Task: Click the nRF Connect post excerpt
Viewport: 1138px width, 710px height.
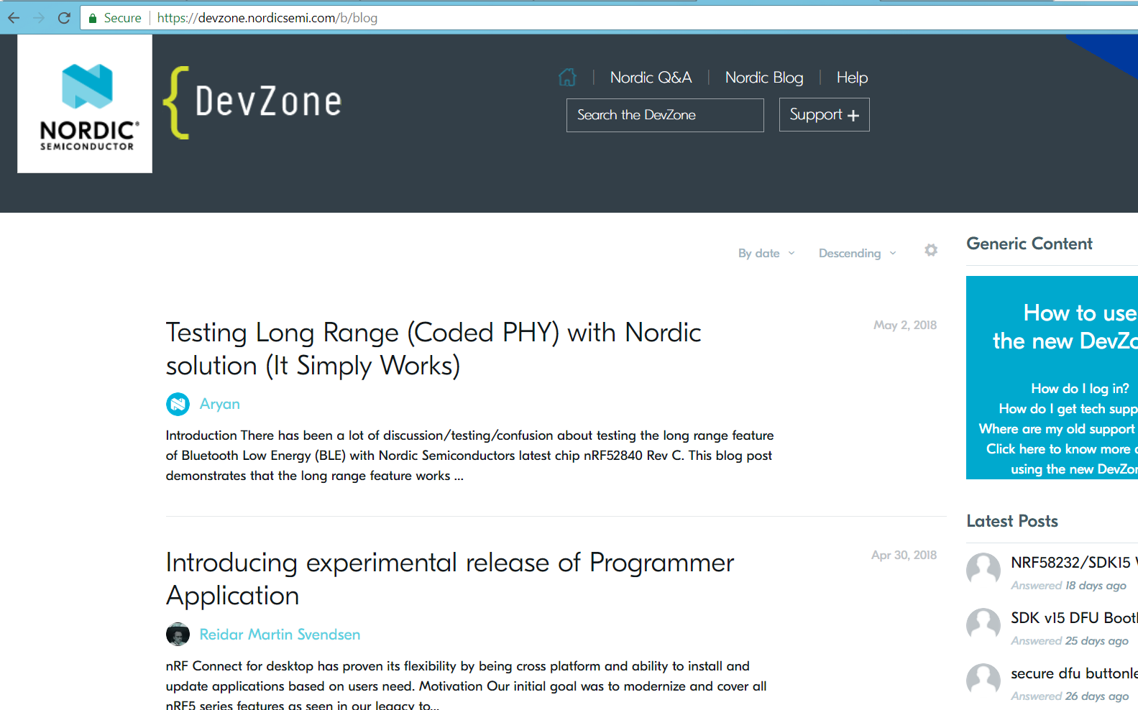Action: click(467, 685)
